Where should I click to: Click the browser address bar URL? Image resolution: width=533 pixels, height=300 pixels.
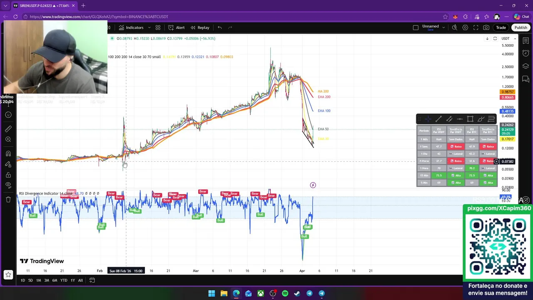click(99, 17)
